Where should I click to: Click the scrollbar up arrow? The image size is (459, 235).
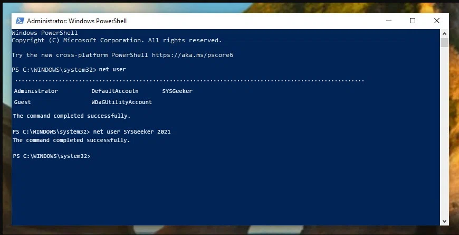pyautogui.click(x=444, y=33)
